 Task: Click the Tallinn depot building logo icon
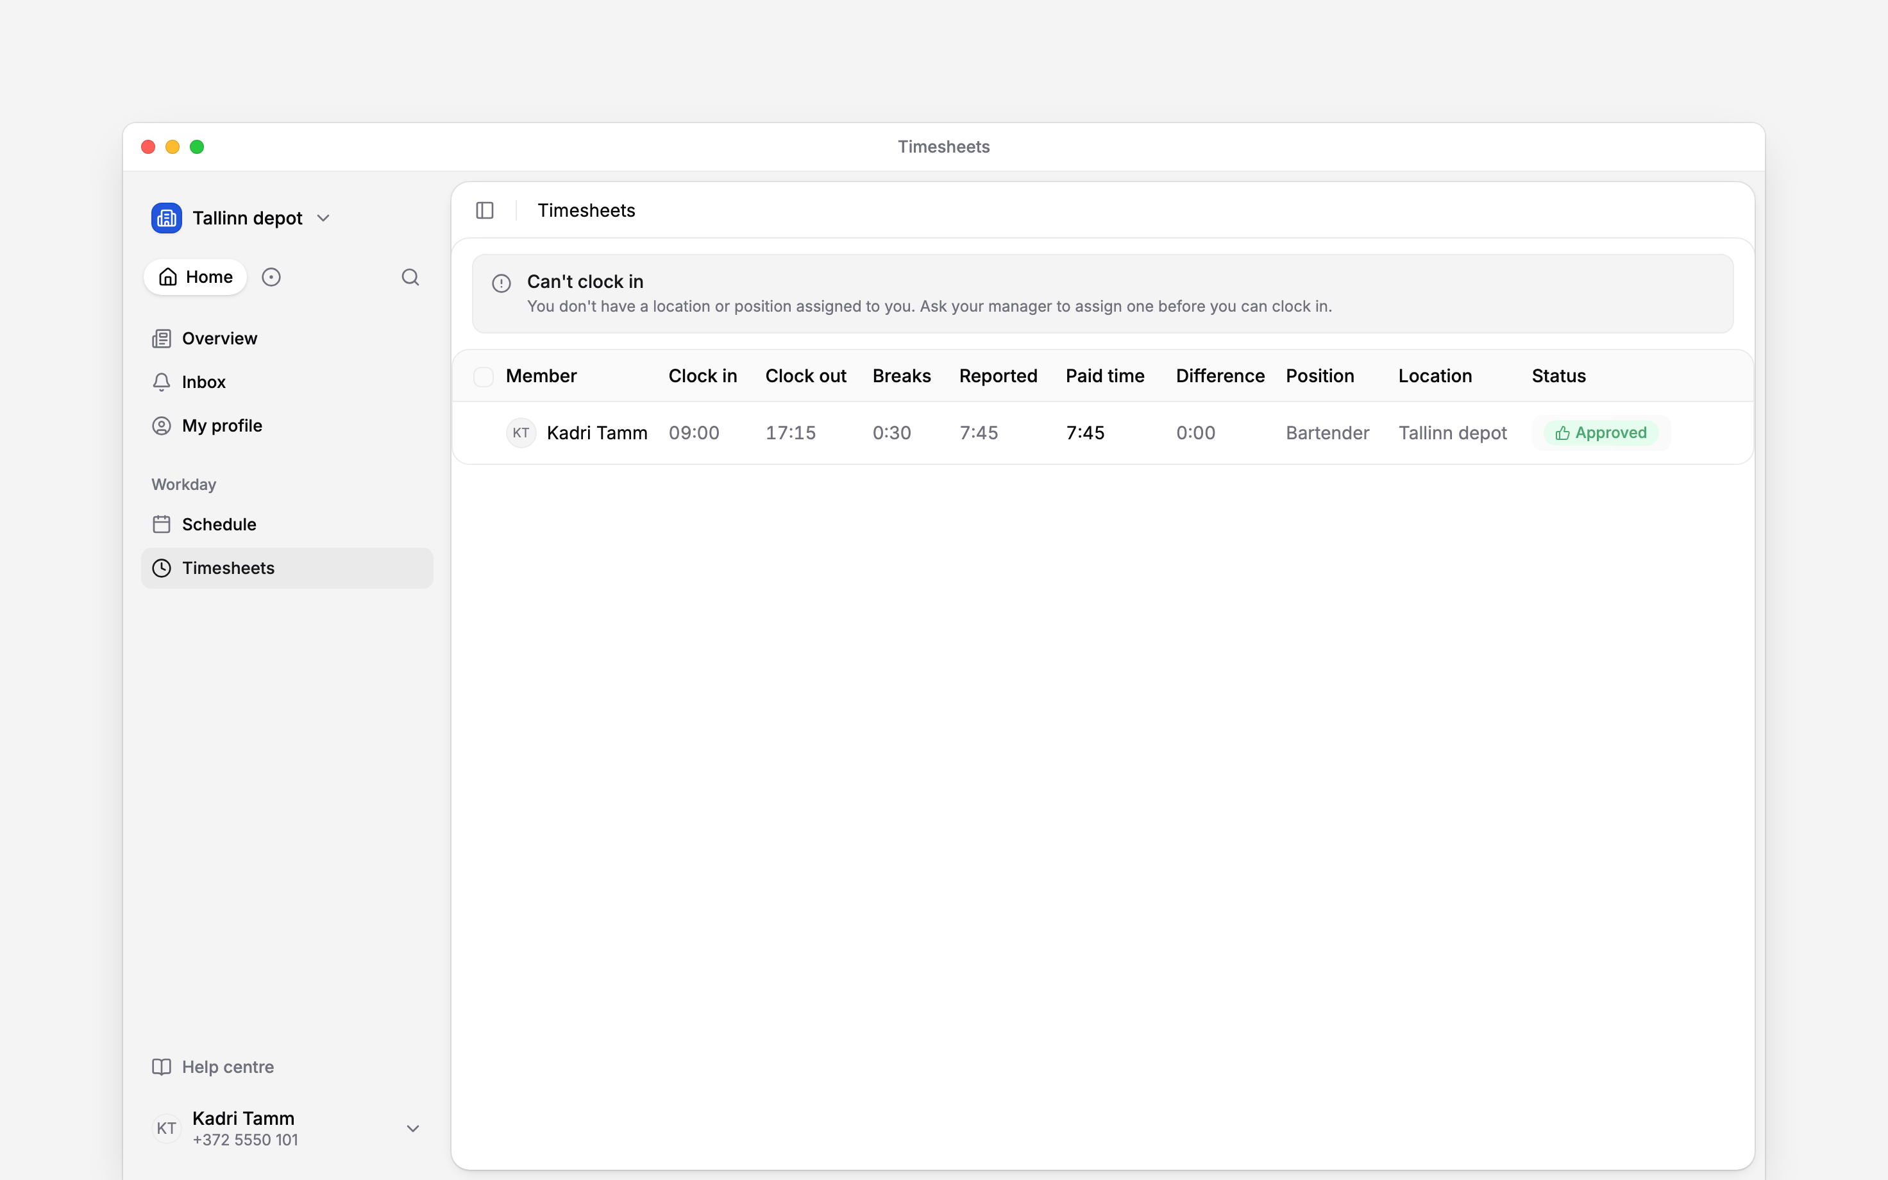coord(166,218)
